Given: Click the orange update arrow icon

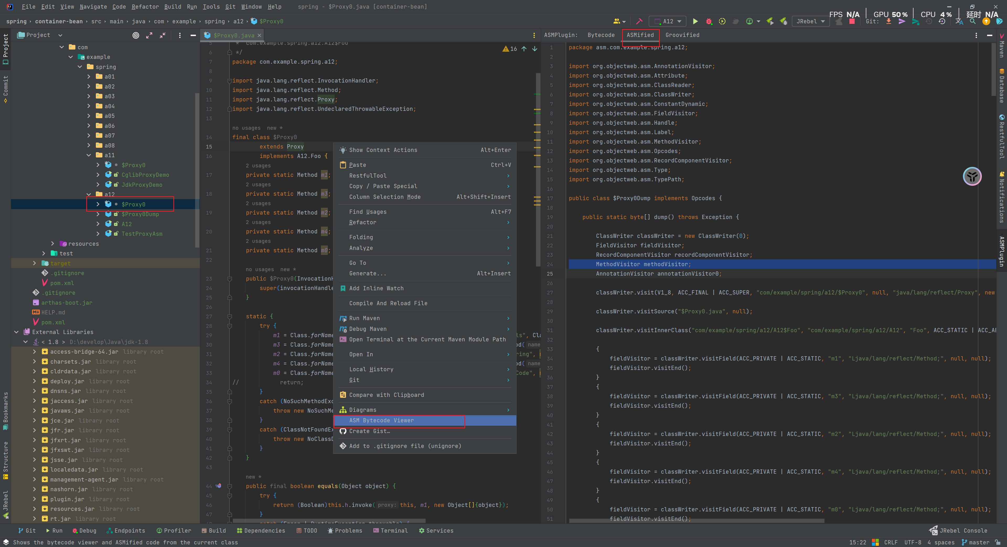Looking at the screenshot, I should pos(986,21).
